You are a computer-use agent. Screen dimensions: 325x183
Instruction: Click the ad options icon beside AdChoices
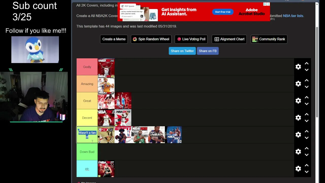[268, 4]
